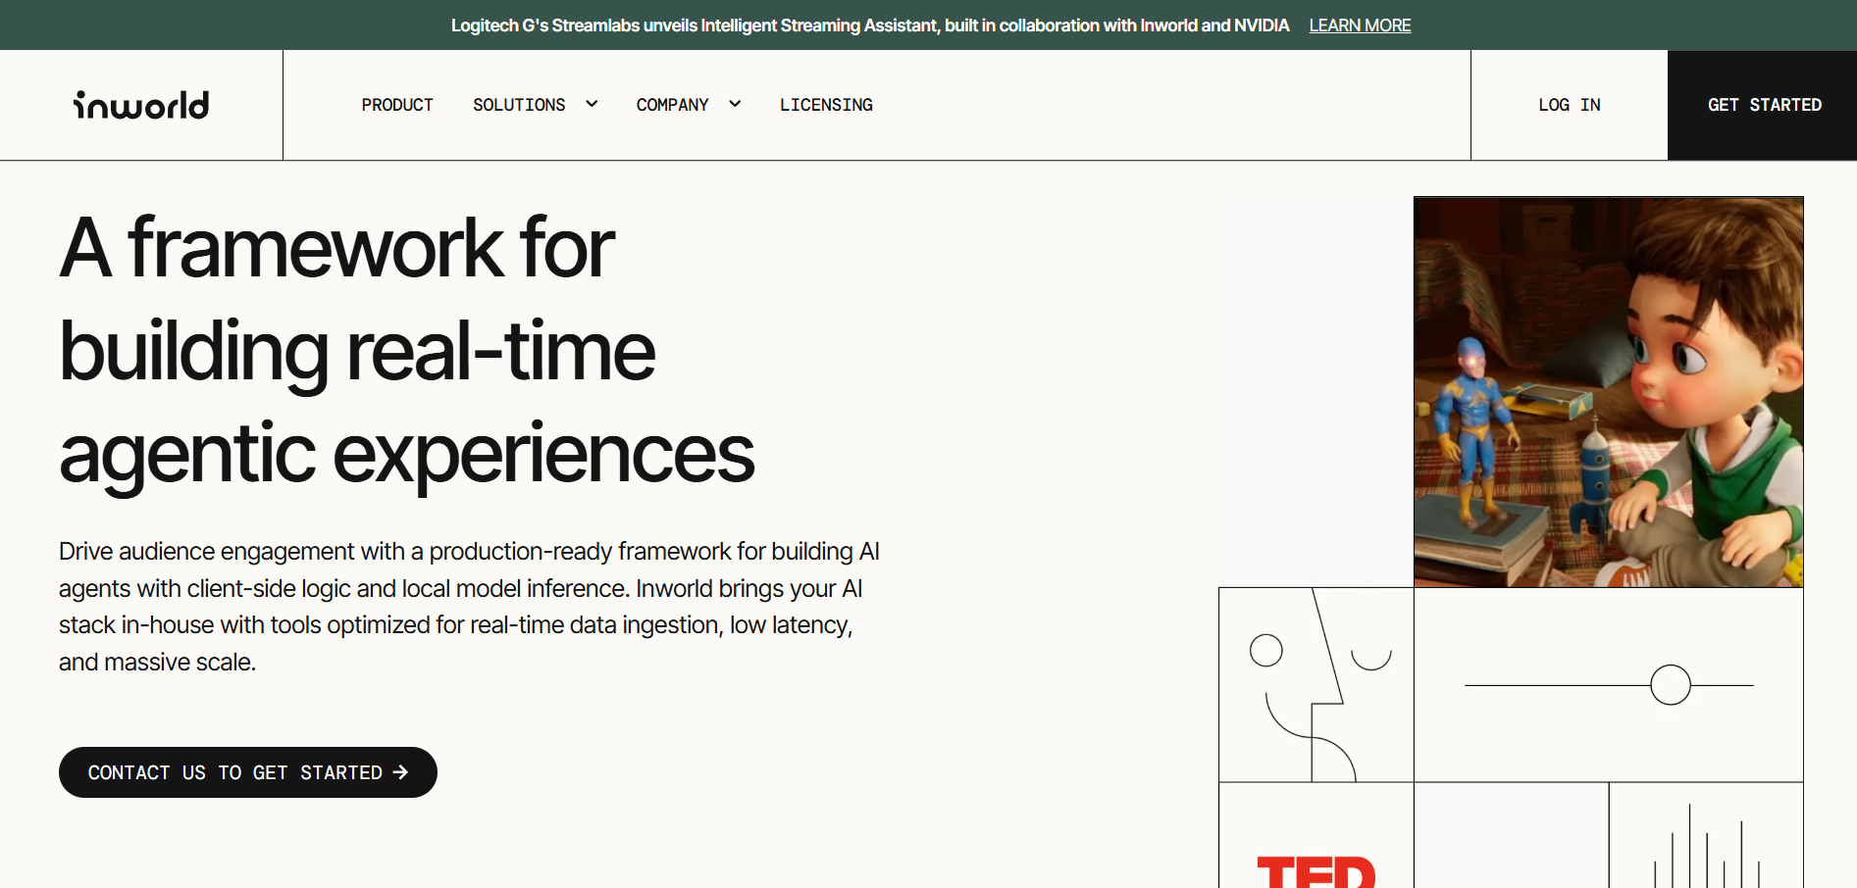This screenshot has height=888, width=1857.
Task: Click the COMPANY nav label
Action: [x=672, y=105]
